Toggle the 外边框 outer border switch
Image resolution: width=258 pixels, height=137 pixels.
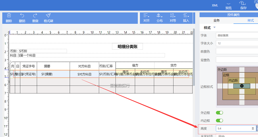219,113
